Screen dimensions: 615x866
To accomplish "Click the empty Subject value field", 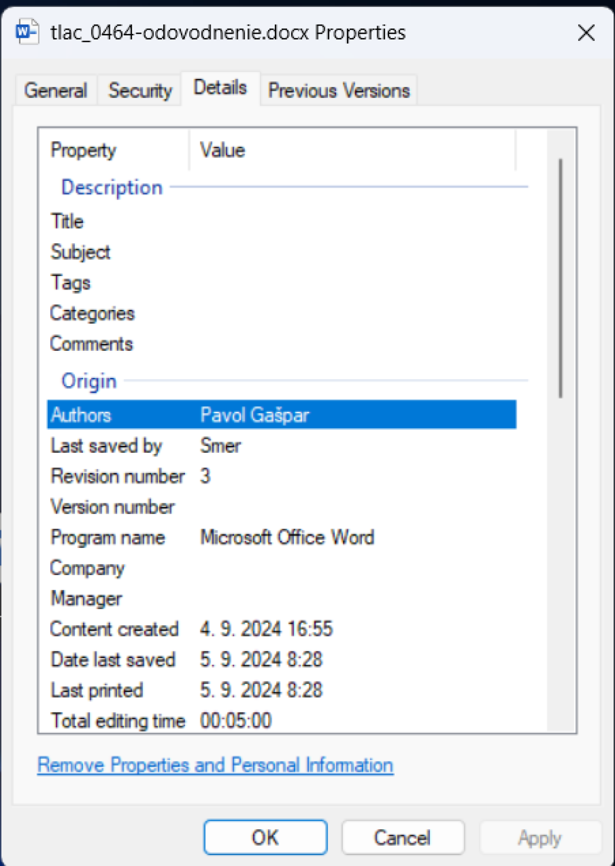I will (x=354, y=252).
